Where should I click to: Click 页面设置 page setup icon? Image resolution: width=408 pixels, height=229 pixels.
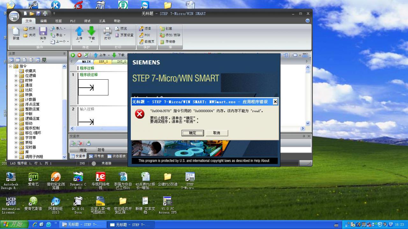click(x=117, y=35)
